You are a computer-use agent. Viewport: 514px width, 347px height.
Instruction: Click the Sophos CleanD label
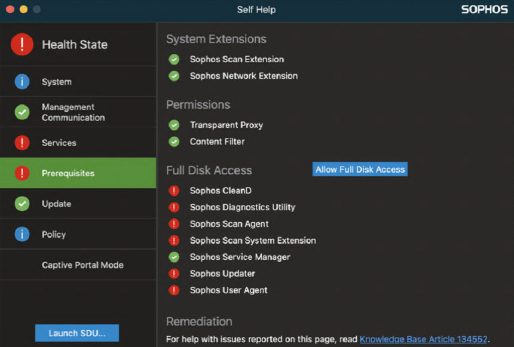221,191
